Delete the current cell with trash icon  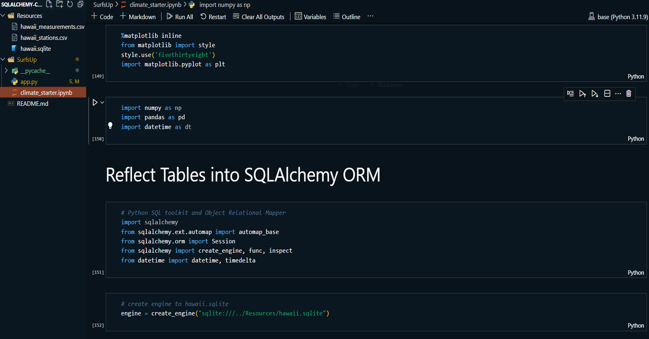coord(629,94)
